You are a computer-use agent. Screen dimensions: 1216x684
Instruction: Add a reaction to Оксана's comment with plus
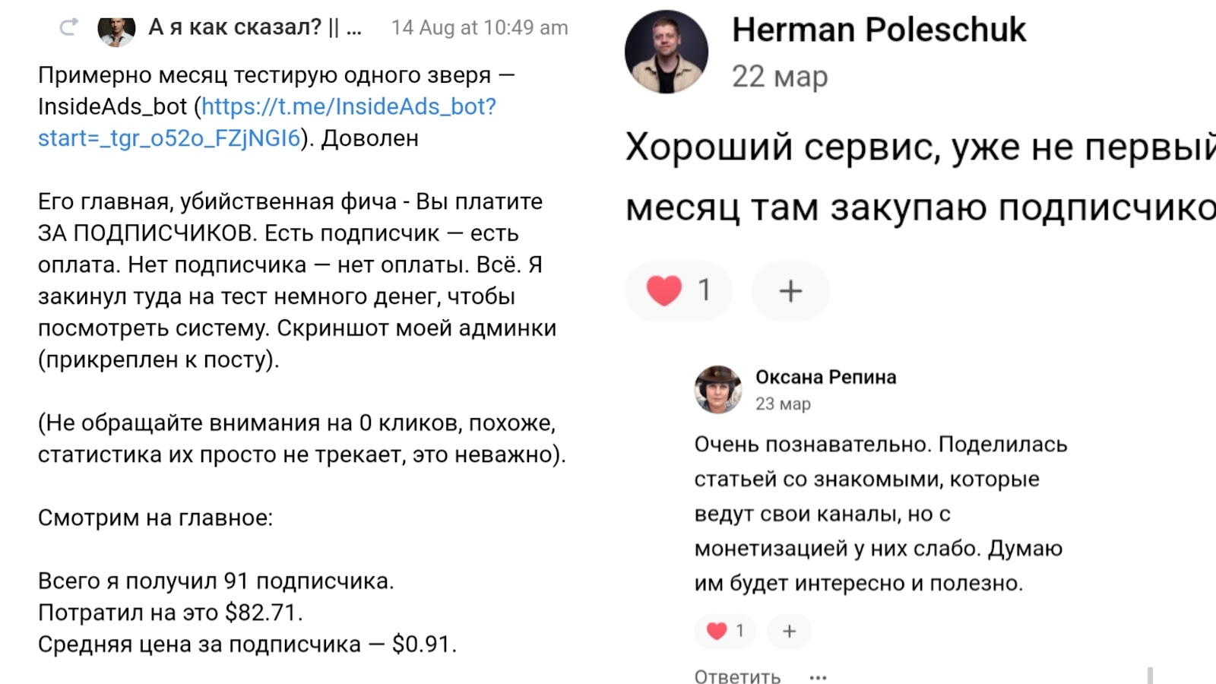[789, 631]
